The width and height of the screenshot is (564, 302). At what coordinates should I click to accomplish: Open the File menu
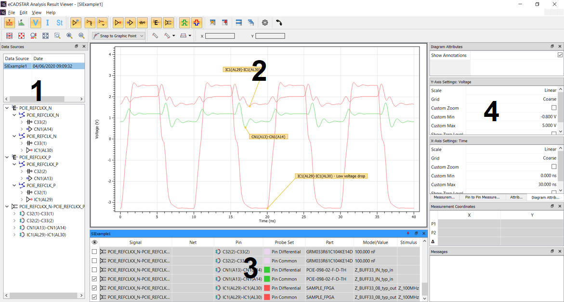(x=12, y=12)
